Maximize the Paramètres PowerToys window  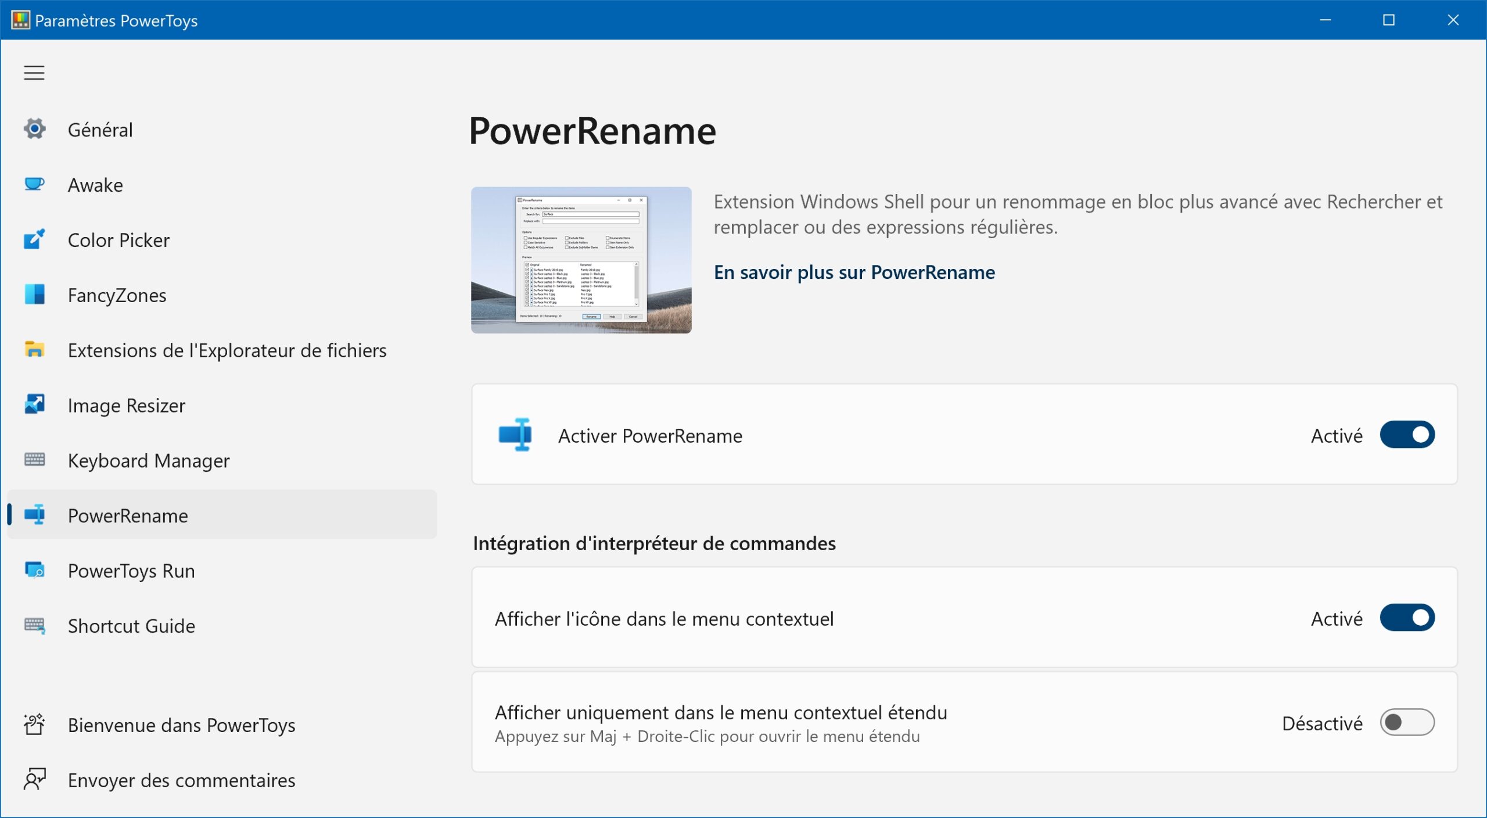[1389, 20]
